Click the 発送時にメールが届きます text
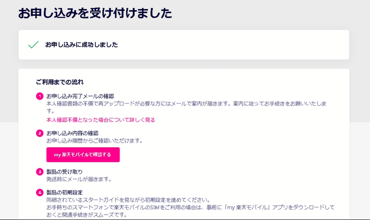Viewport: 370px width, 220px height. pos(79,179)
